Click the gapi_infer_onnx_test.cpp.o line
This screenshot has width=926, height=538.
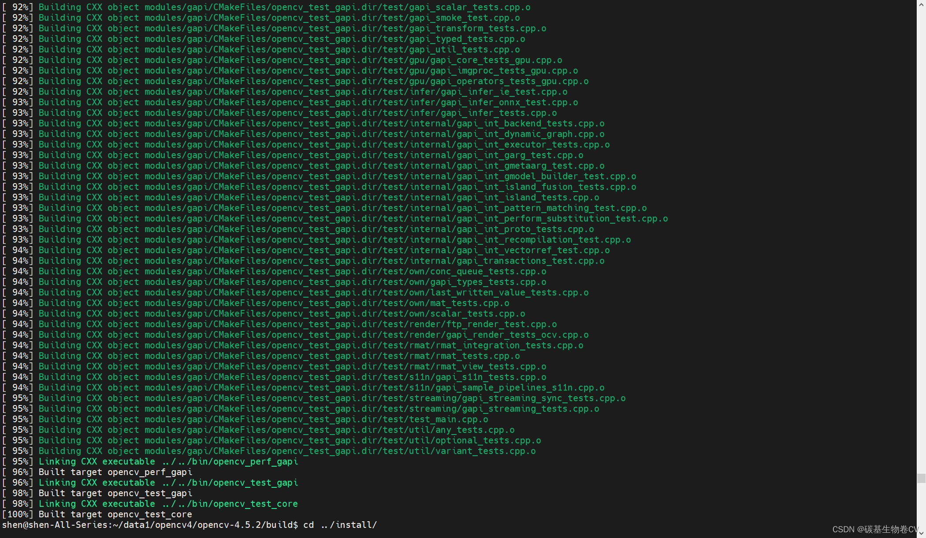coord(290,103)
